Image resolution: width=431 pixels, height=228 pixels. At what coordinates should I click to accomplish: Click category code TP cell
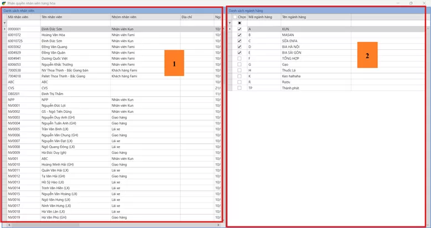click(x=264, y=88)
